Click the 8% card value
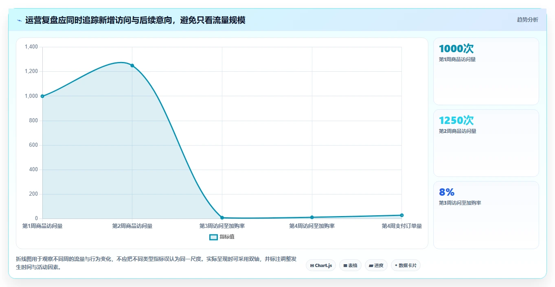This screenshot has width=555, height=287. pos(447,192)
